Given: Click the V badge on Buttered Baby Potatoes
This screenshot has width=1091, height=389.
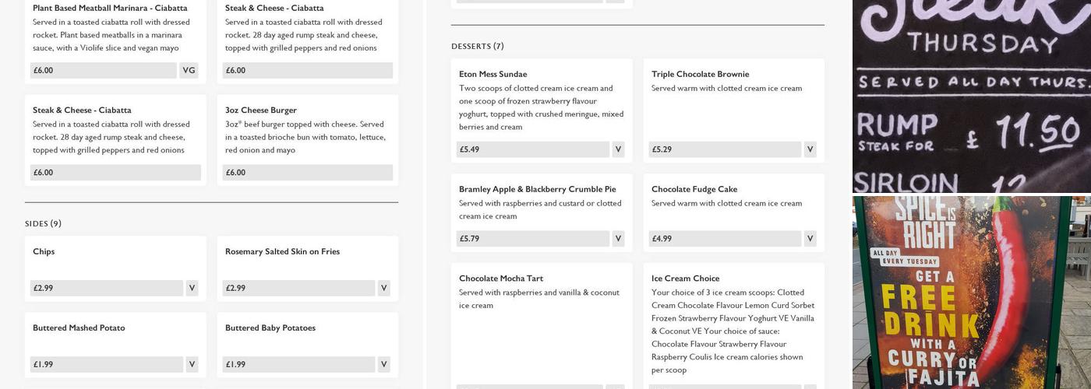Looking at the screenshot, I should pyautogui.click(x=383, y=365).
